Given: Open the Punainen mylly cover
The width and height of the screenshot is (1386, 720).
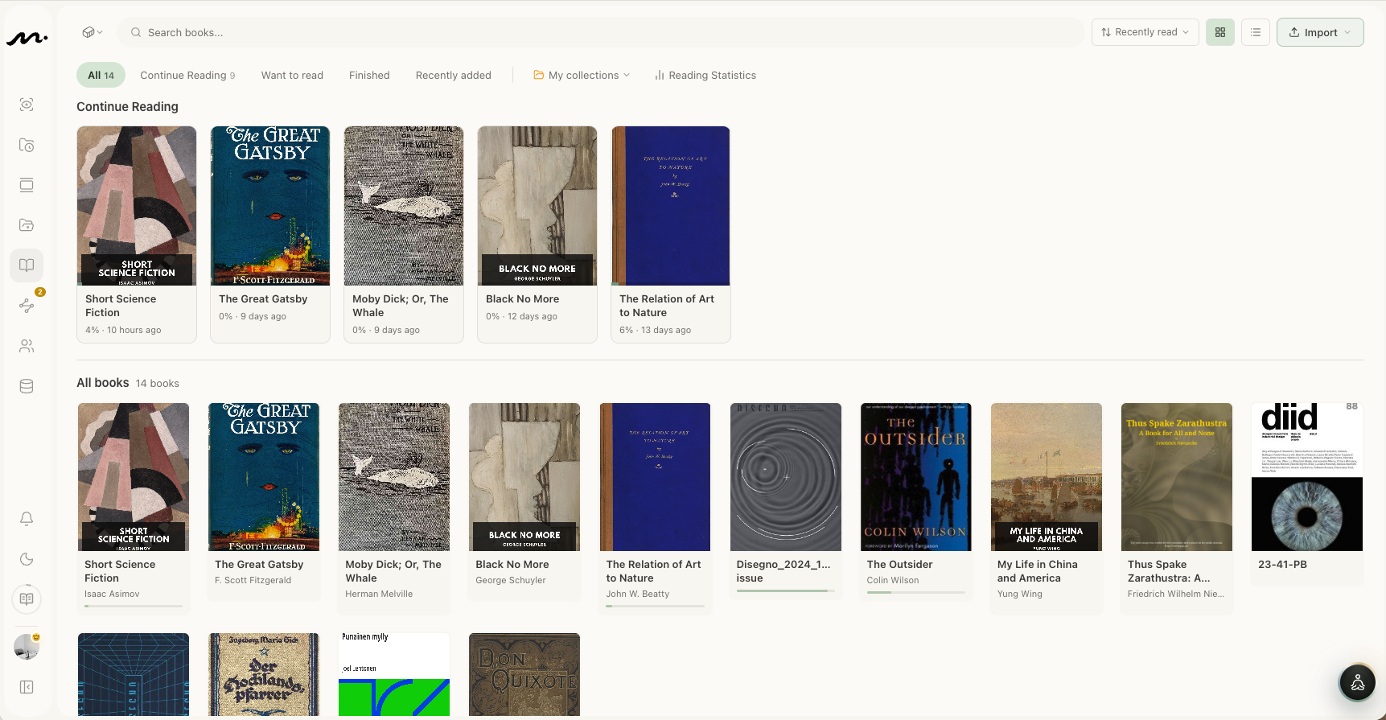Looking at the screenshot, I should coord(394,674).
